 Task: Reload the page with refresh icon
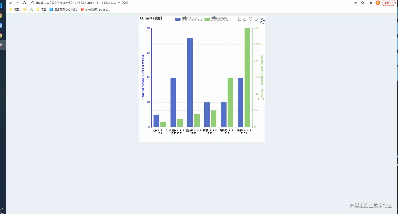pos(24,3)
